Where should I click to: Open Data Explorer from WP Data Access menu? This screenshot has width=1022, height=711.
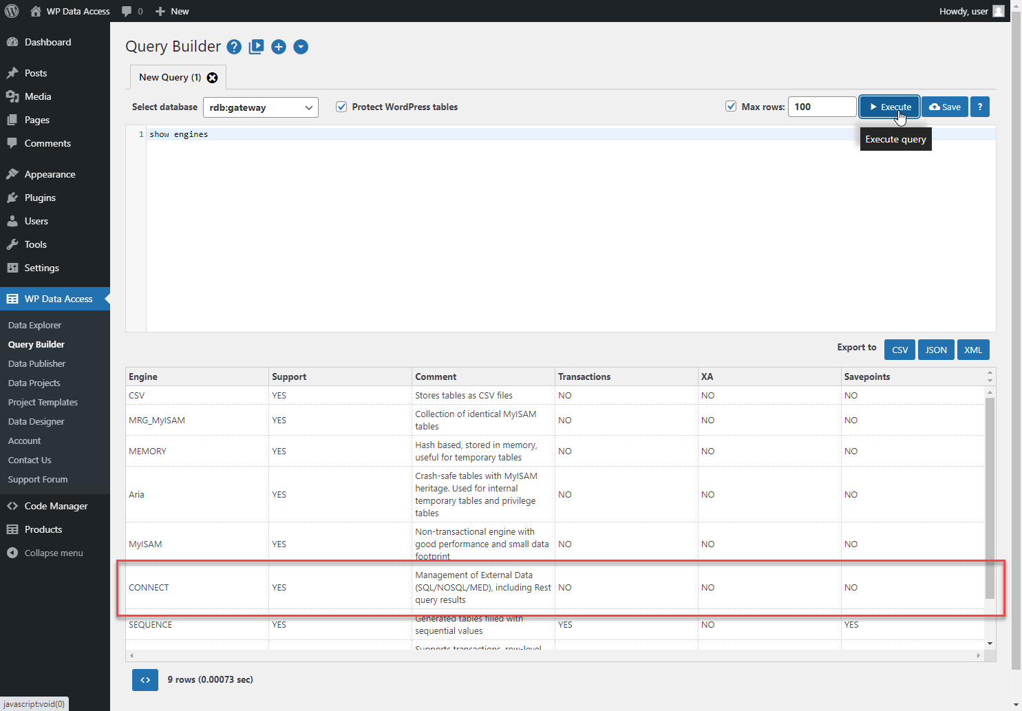tap(34, 324)
